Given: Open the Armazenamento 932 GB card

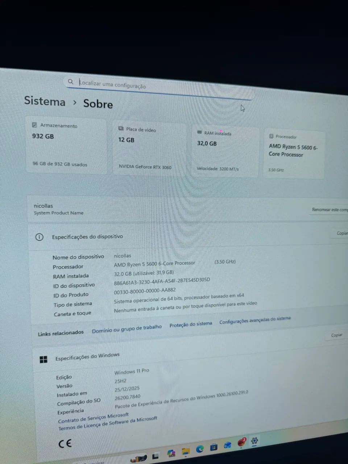Looking at the screenshot, I should (66, 145).
